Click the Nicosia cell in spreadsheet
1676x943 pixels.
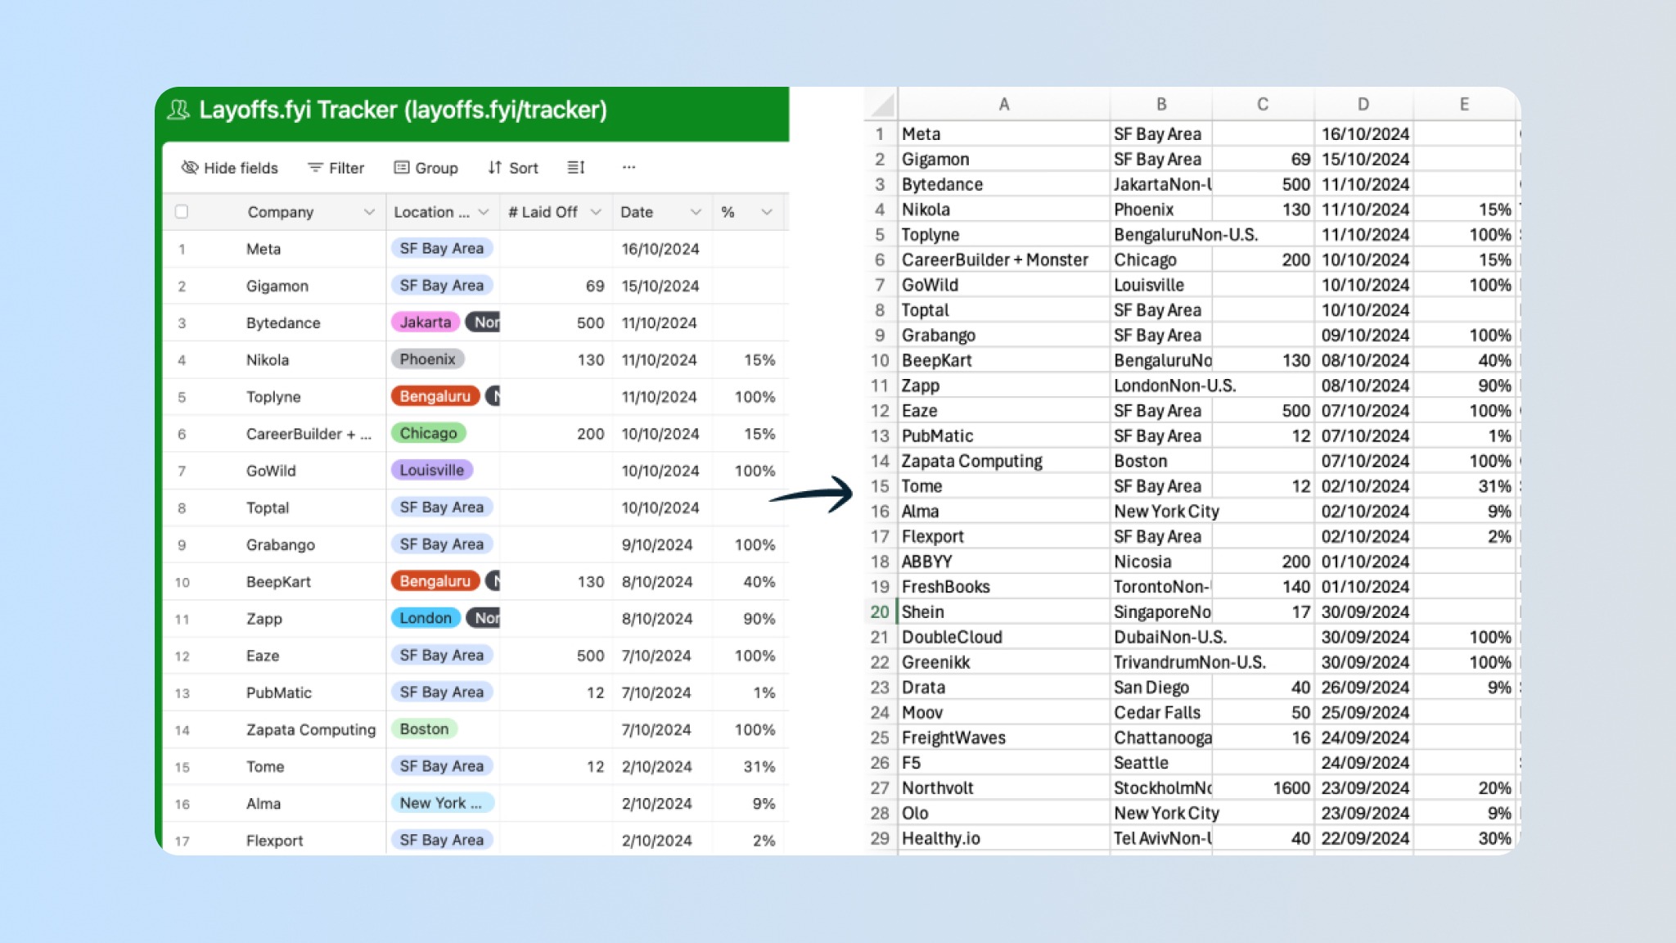point(1161,562)
